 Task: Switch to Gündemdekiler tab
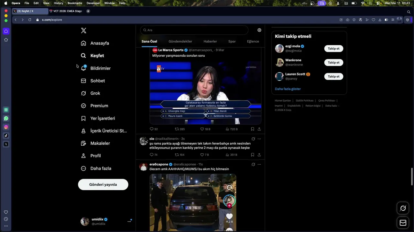(x=180, y=41)
